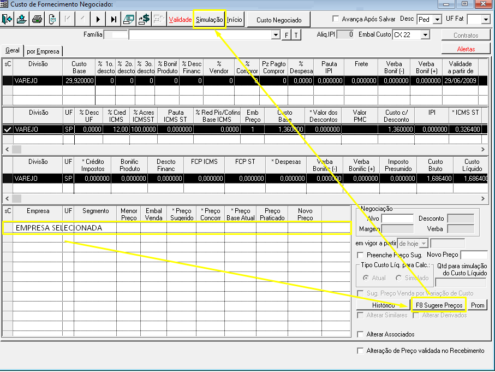Click the Qtd para simulação input field
This screenshot has height=372, width=495.
point(461,282)
